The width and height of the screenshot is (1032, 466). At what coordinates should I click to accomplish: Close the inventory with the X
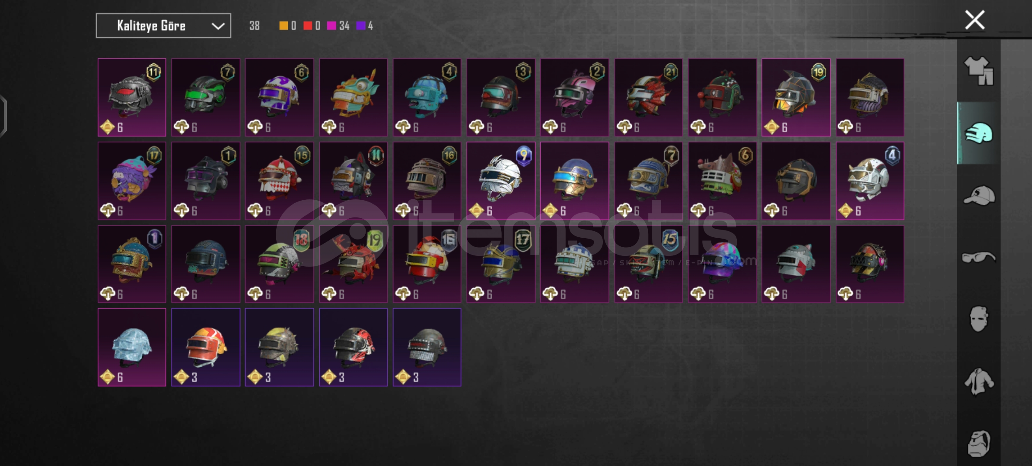pos(975,20)
